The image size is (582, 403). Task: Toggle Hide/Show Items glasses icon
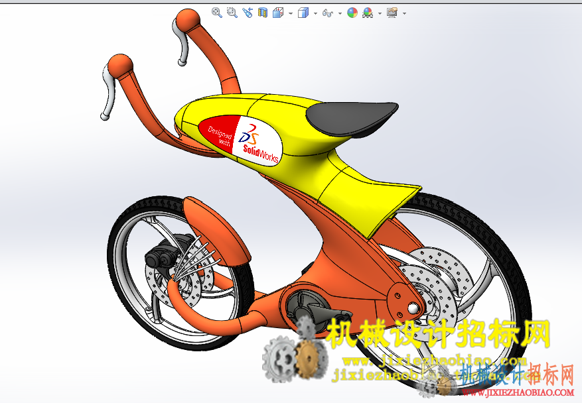click(327, 13)
